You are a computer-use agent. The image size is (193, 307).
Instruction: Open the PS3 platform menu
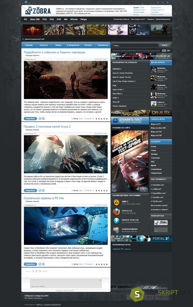pos(52,19)
